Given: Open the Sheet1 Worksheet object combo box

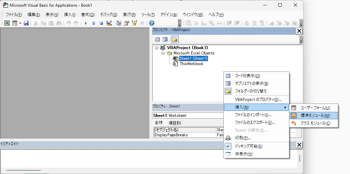Looking at the screenshot, I should (188, 116).
